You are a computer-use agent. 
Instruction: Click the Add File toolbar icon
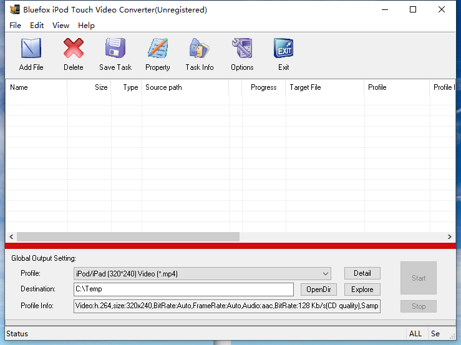[31, 48]
